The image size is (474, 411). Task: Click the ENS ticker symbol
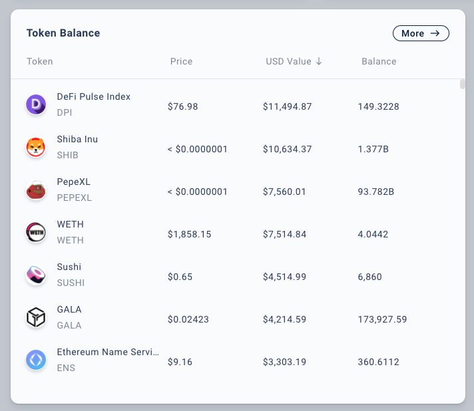click(66, 368)
